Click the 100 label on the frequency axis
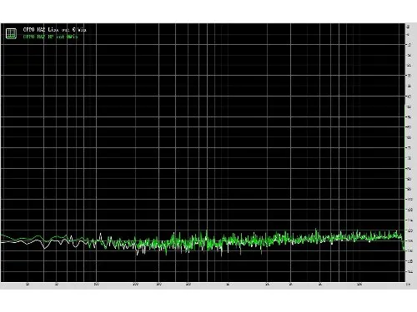The image size is (417, 312). pos(96,285)
